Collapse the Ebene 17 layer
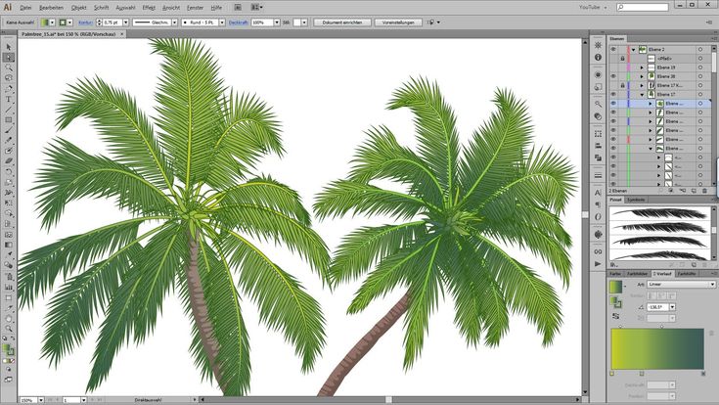The image size is (719, 405). (x=642, y=95)
